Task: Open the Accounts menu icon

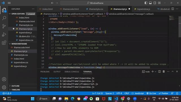Action: click(x=4, y=79)
